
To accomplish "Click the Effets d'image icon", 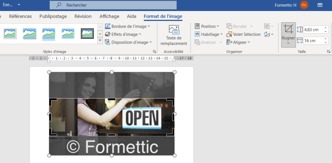I will point(108,34).
